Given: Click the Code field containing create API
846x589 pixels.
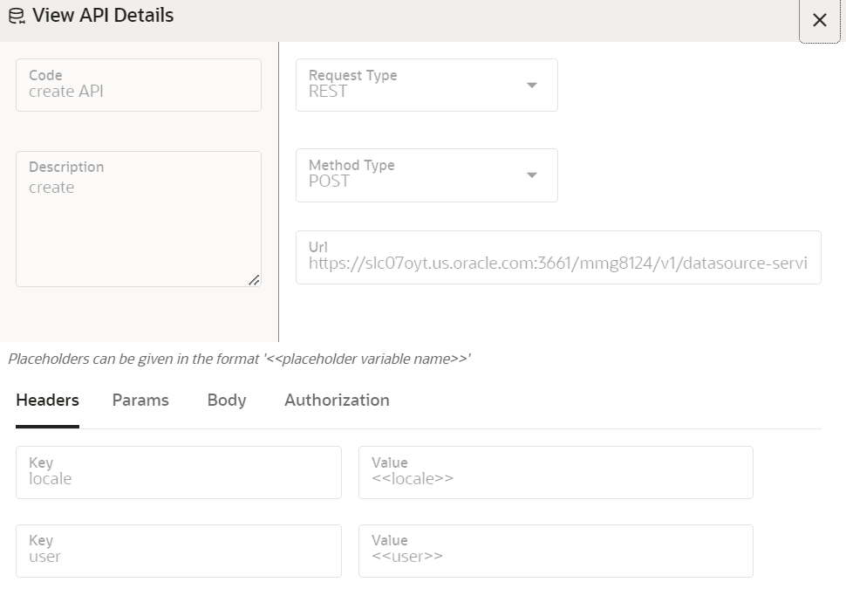Looking at the screenshot, I should 138,85.
